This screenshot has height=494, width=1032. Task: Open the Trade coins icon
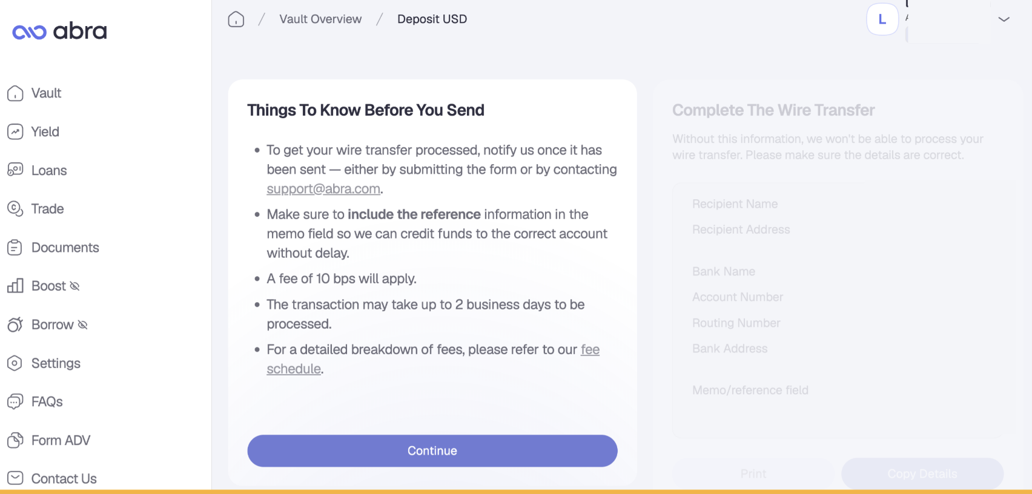[x=15, y=209]
